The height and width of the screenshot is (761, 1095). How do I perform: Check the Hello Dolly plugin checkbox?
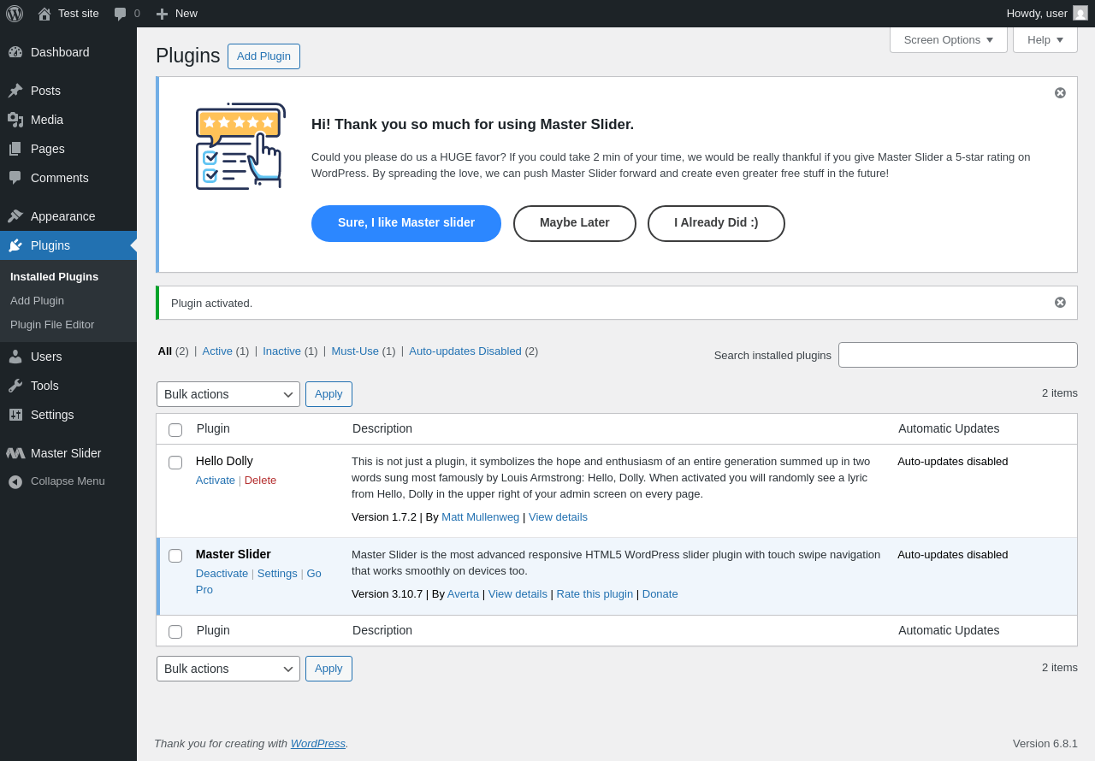(x=175, y=463)
